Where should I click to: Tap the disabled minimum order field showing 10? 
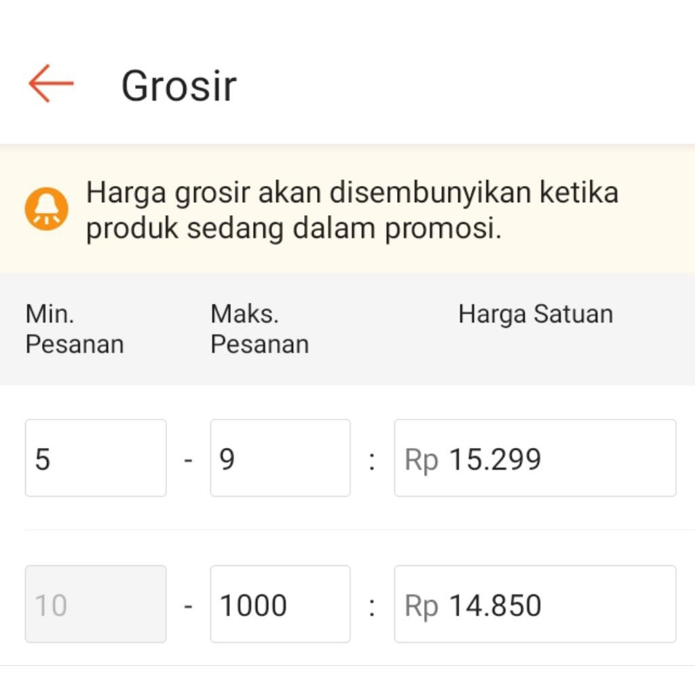coord(96,604)
